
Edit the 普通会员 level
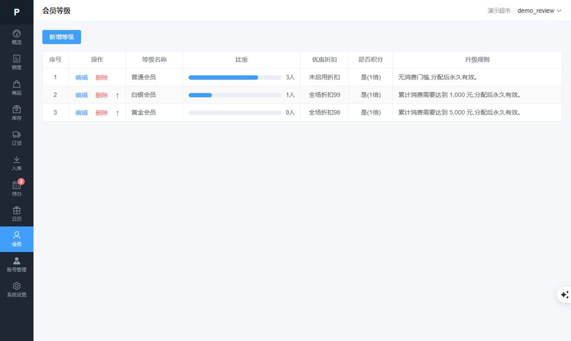81,77
